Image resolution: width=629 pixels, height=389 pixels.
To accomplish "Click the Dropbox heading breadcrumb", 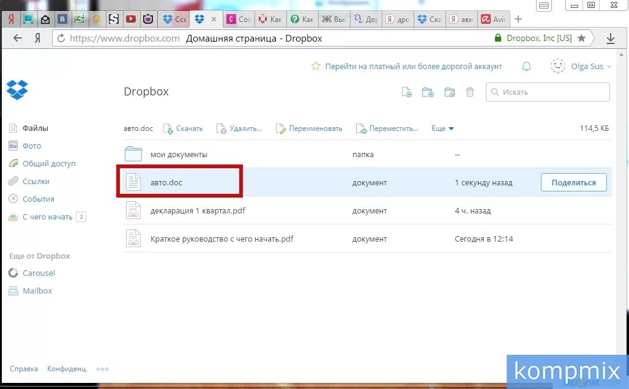I will pyautogui.click(x=146, y=91).
